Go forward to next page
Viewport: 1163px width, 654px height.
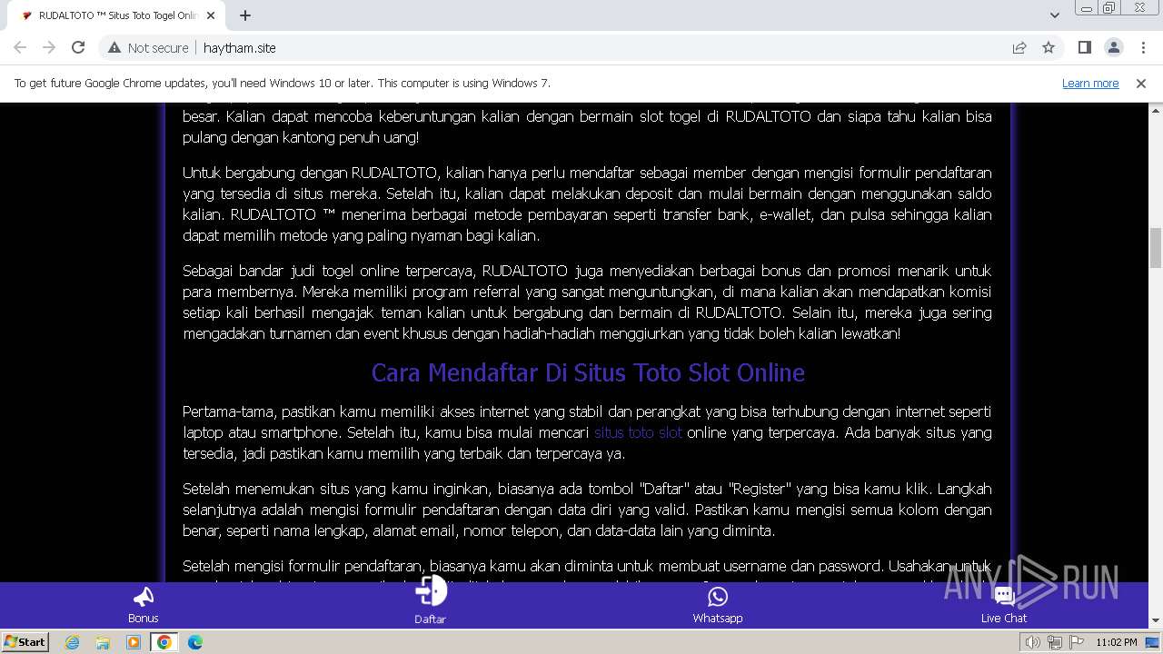pos(49,47)
